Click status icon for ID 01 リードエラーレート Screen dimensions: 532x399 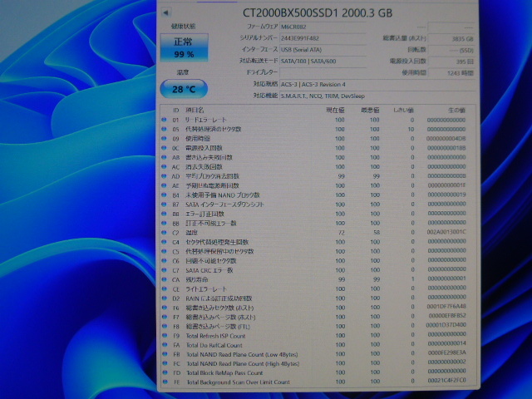(x=165, y=120)
